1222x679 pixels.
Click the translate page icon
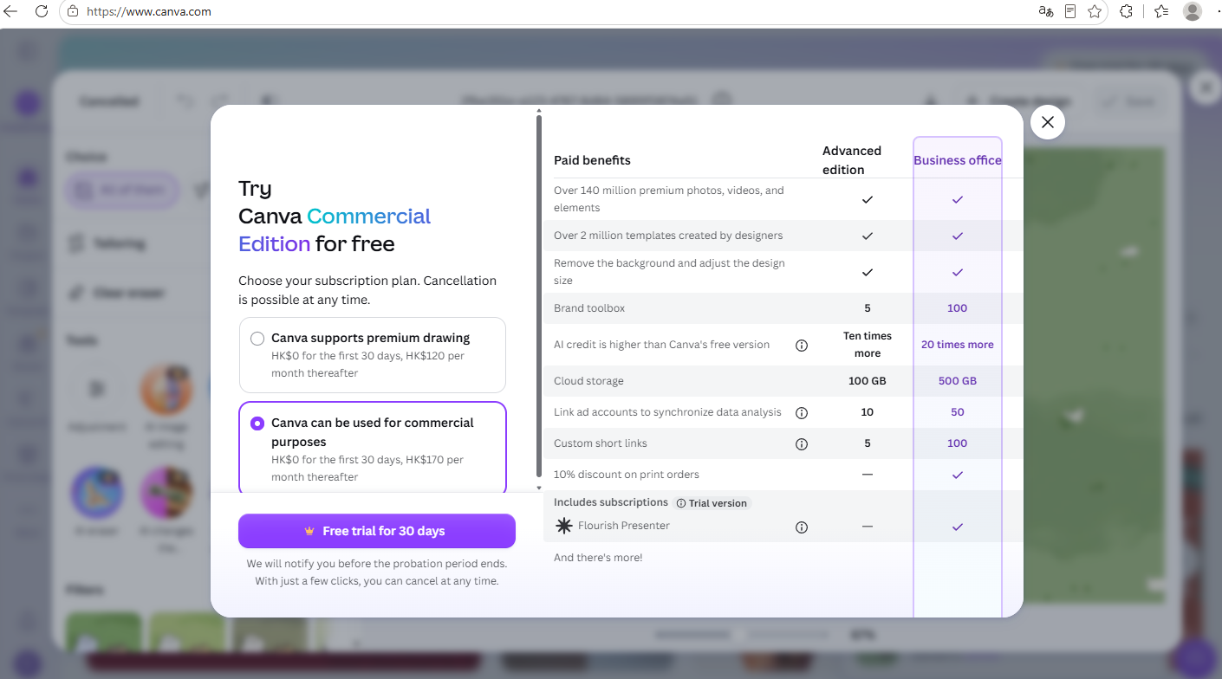click(x=1046, y=11)
